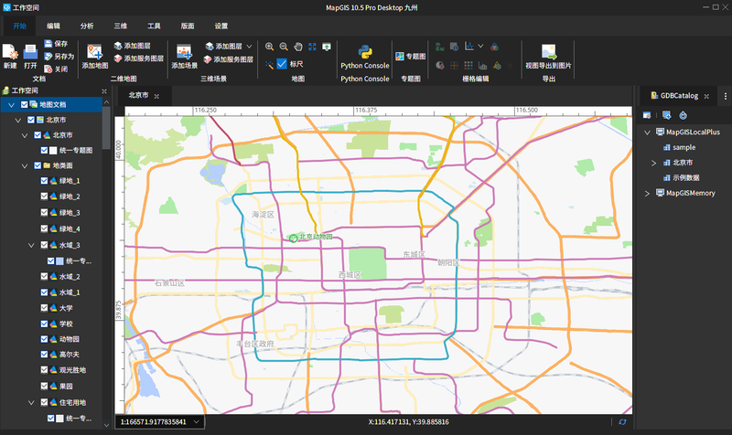Open the 分析 ribbon tab
The width and height of the screenshot is (732, 435).
tap(87, 27)
